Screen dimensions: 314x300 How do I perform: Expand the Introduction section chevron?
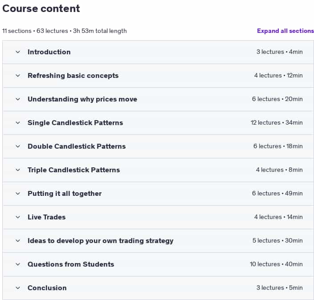(x=18, y=52)
